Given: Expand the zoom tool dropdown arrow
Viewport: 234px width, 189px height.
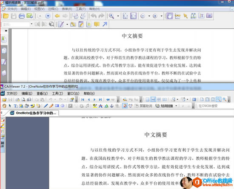Looking at the screenshot, I should (x=118, y=16).
